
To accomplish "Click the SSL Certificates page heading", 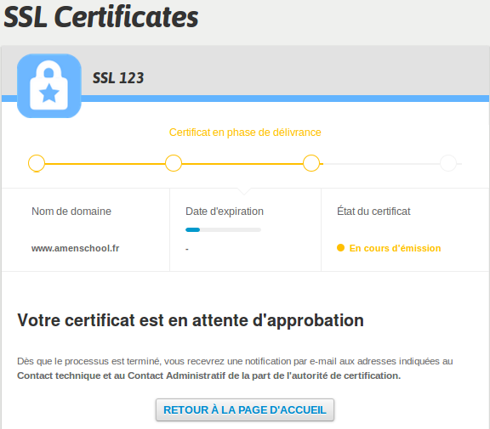I will click(x=101, y=17).
